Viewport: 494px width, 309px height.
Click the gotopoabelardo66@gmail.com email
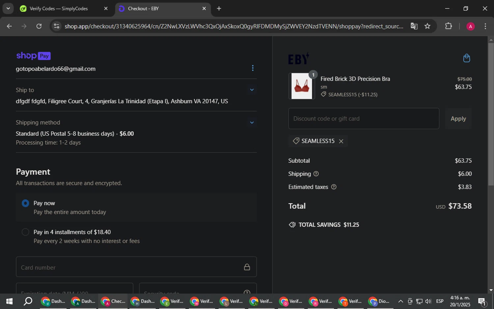(x=56, y=69)
